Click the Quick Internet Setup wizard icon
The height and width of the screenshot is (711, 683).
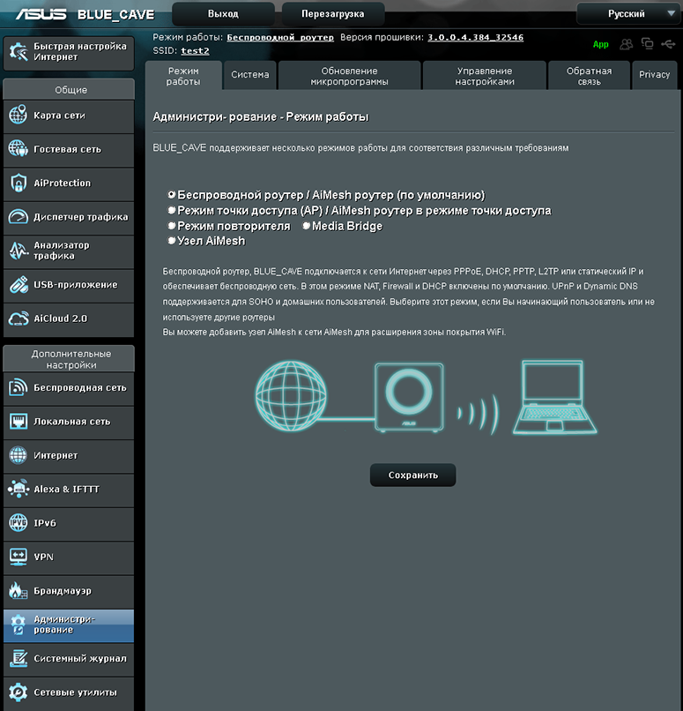tap(19, 52)
